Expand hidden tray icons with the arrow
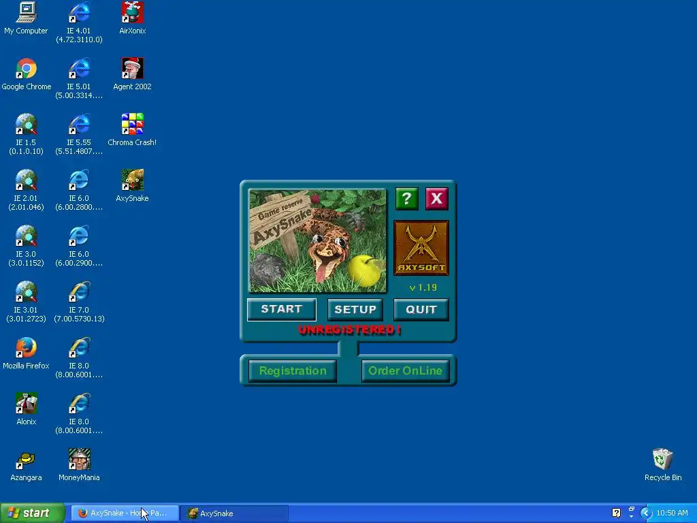697x523 pixels. [645, 513]
